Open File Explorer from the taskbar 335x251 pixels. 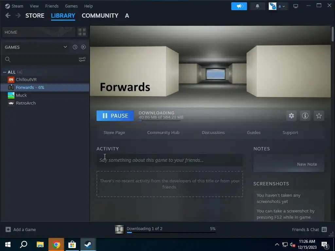tap(40, 244)
